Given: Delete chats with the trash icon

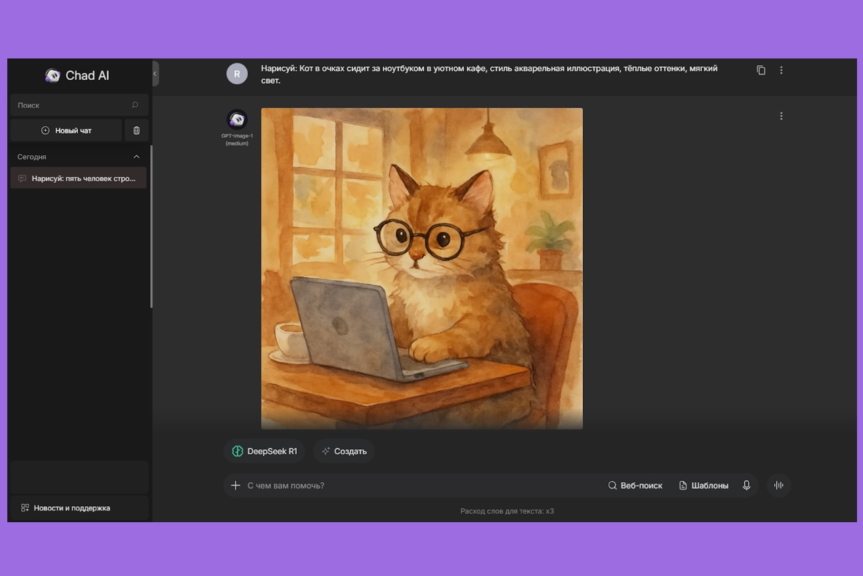Looking at the screenshot, I should tap(137, 131).
